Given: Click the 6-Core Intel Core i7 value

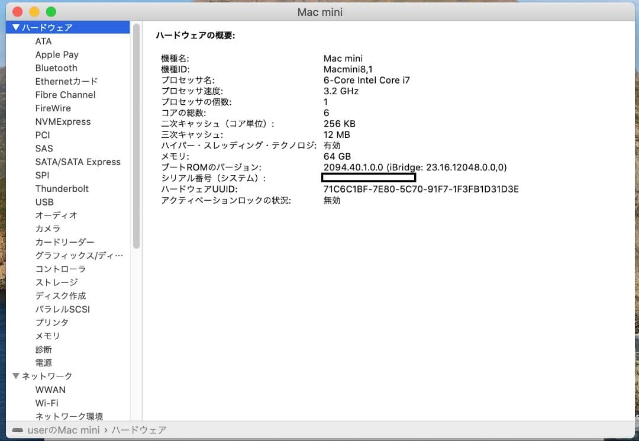Looking at the screenshot, I should click(367, 81).
